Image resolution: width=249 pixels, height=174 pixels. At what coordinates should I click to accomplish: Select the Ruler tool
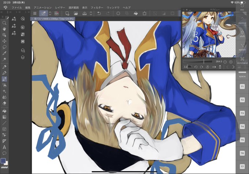click(4, 141)
